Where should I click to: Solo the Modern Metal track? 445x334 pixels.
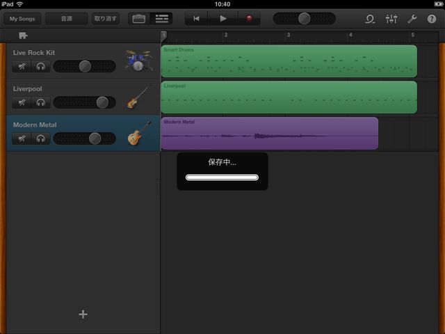40,138
